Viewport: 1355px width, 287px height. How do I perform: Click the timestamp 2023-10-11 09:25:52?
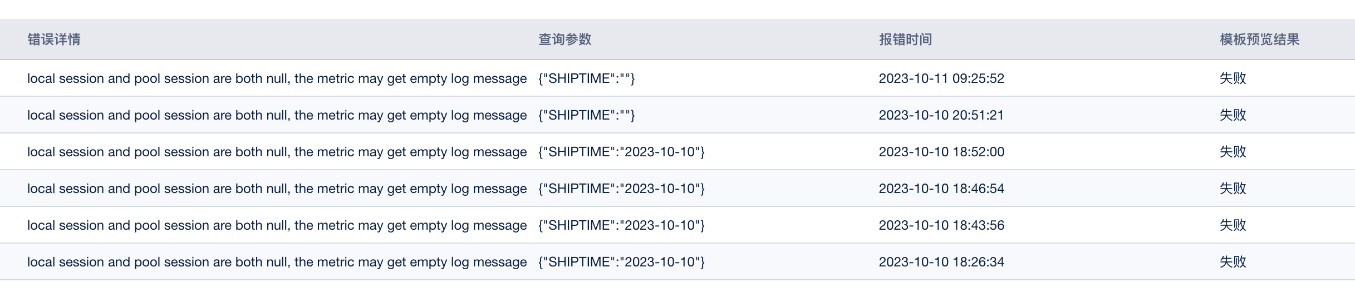(941, 78)
